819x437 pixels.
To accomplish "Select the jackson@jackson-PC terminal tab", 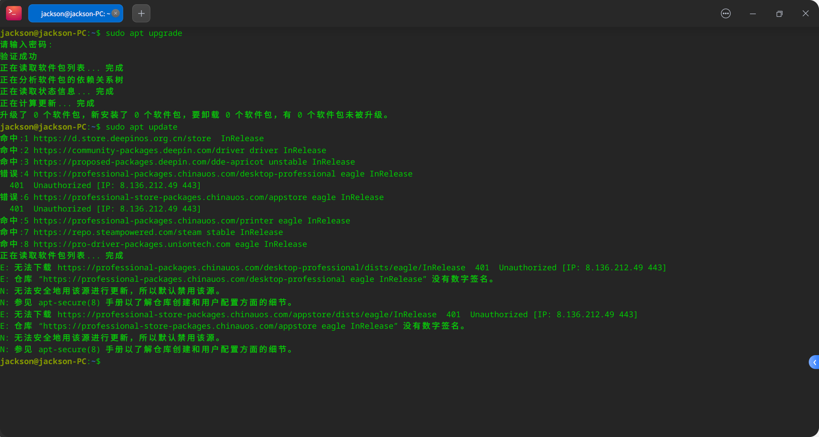I will coord(73,13).
